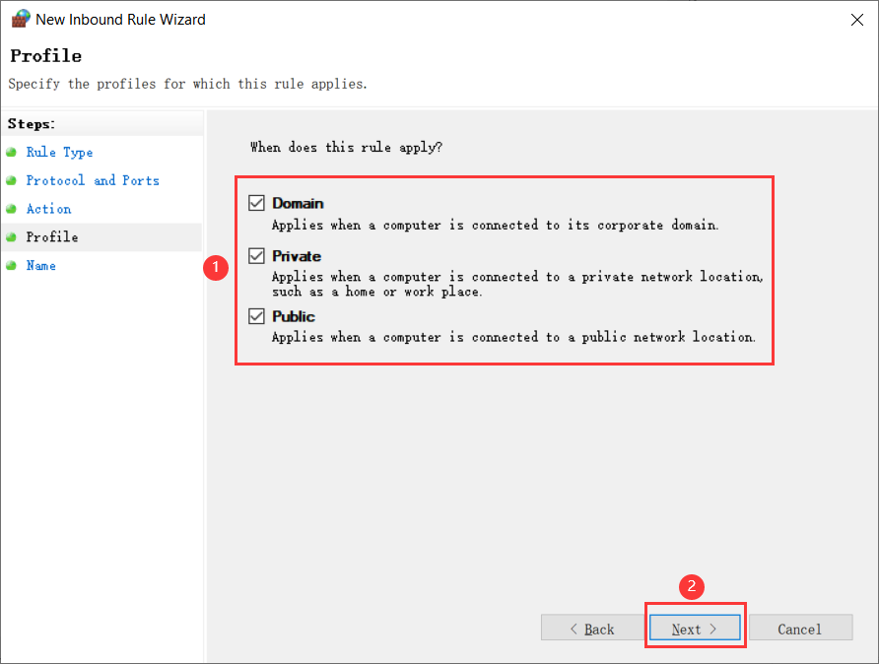879x664 pixels.
Task: Click the red circled 2 annotation marker
Action: coord(691,586)
